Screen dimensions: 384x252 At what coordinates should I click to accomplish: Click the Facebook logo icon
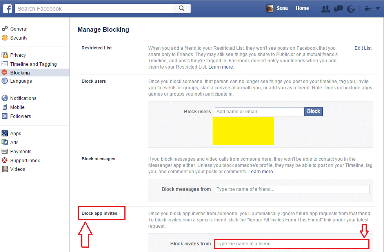(7, 9)
